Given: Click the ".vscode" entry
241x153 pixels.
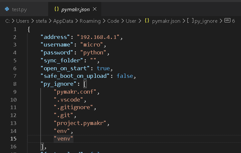Looking at the screenshot, I should pos(69,100).
